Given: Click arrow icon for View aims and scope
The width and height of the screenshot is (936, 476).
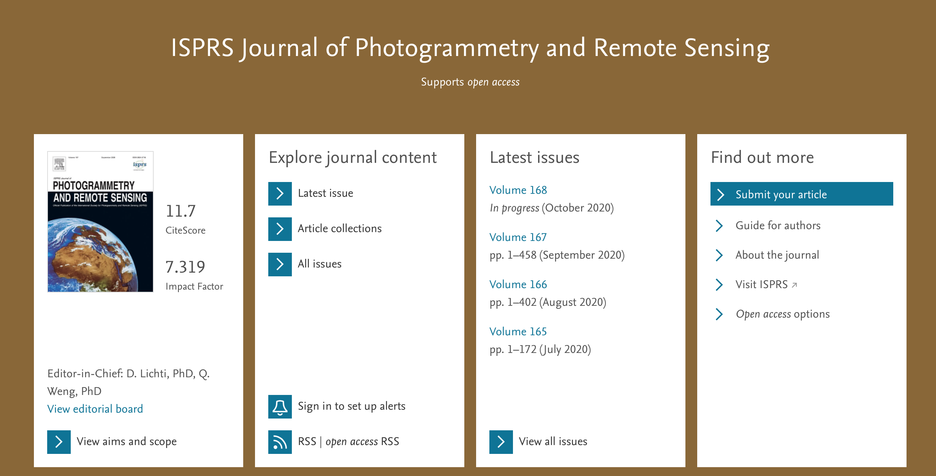Looking at the screenshot, I should [59, 442].
